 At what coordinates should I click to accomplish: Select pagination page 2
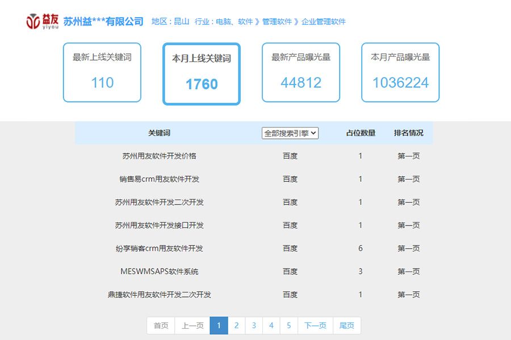[x=236, y=325]
